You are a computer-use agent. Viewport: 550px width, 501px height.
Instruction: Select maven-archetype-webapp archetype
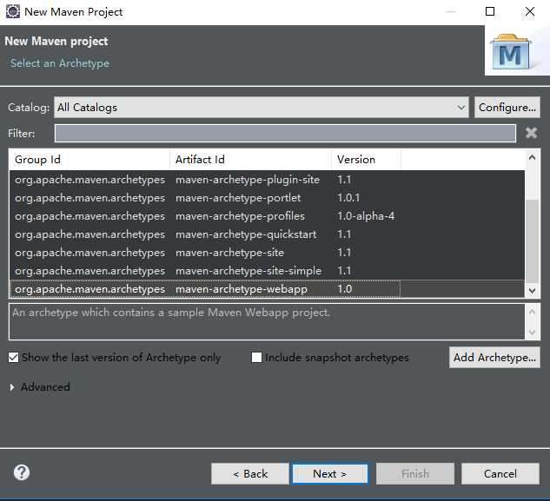(267, 289)
